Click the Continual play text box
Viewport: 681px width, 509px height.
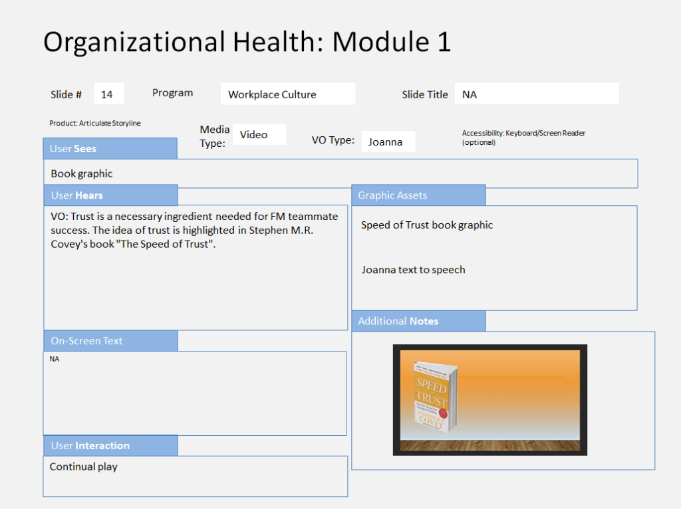[194, 475]
